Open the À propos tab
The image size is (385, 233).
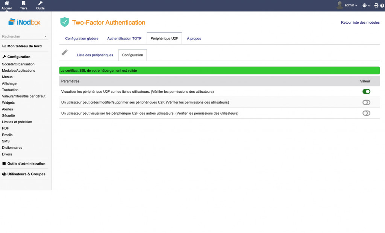194,39
